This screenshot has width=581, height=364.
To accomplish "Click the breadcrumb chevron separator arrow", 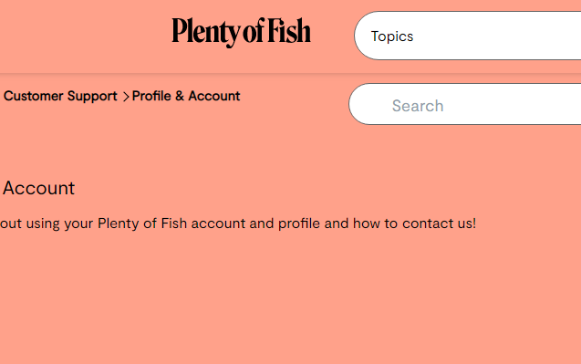I will [x=126, y=97].
